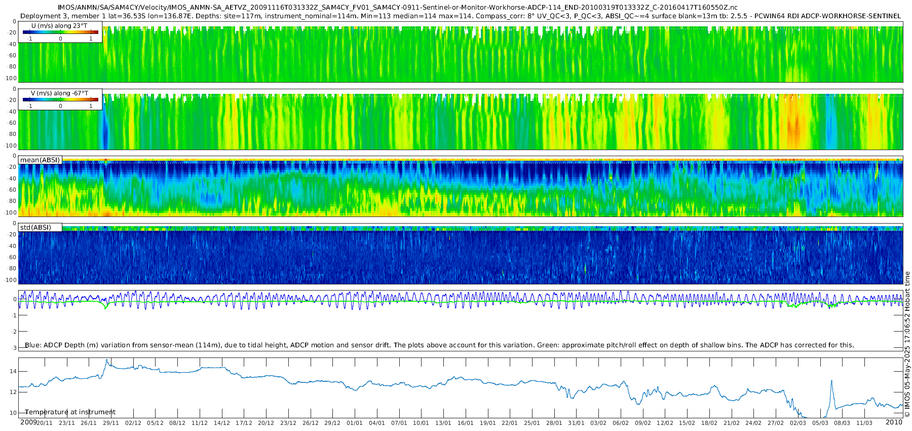Click the 03/02 date tick label
The height and width of the screenshot is (431, 912).
(x=598, y=423)
